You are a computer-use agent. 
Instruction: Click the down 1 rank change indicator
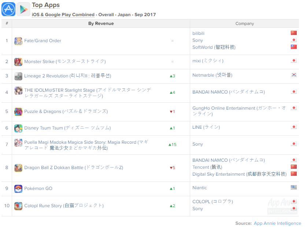173,112
